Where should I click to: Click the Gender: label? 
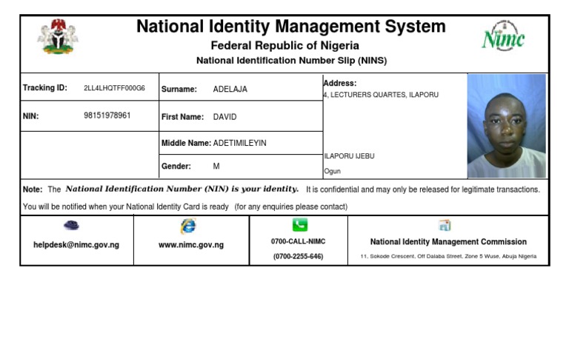tap(176, 166)
